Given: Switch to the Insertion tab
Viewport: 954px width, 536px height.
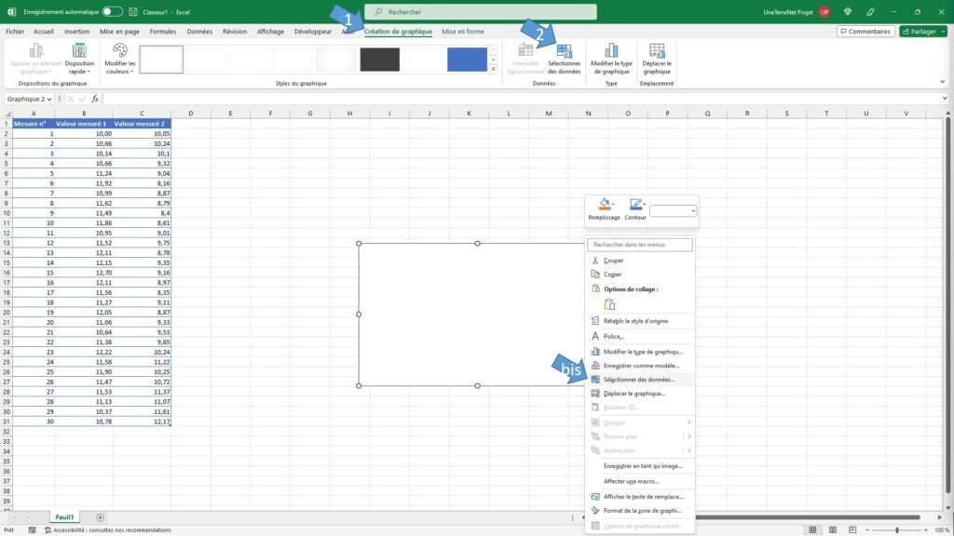Looking at the screenshot, I should [x=76, y=31].
